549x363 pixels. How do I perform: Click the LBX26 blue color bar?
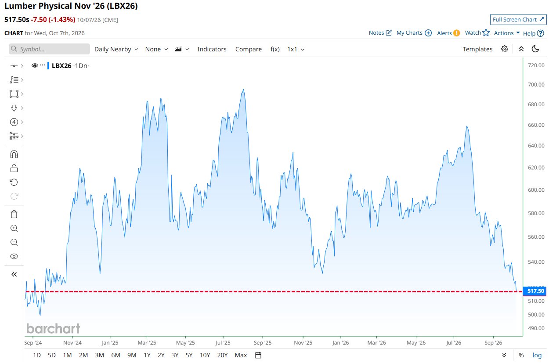point(48,65)
